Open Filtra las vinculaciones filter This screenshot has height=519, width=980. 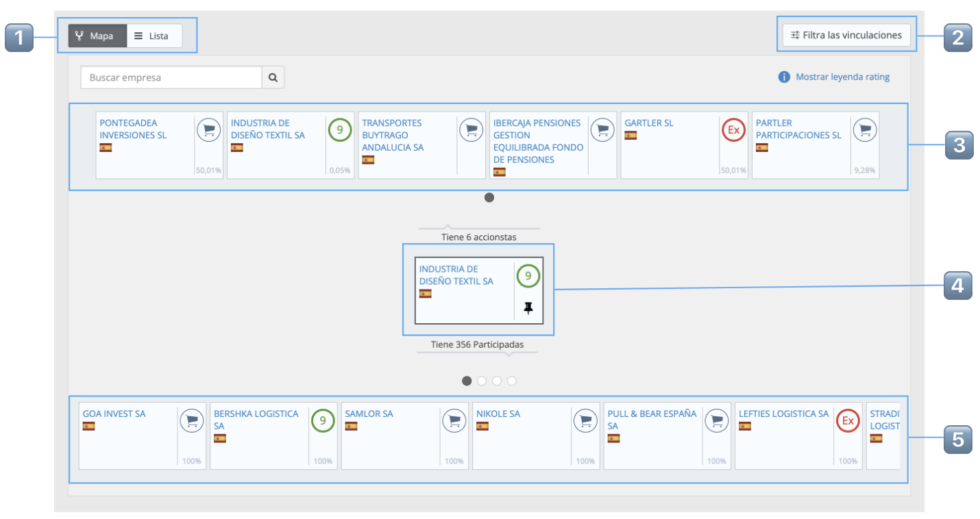846,35
